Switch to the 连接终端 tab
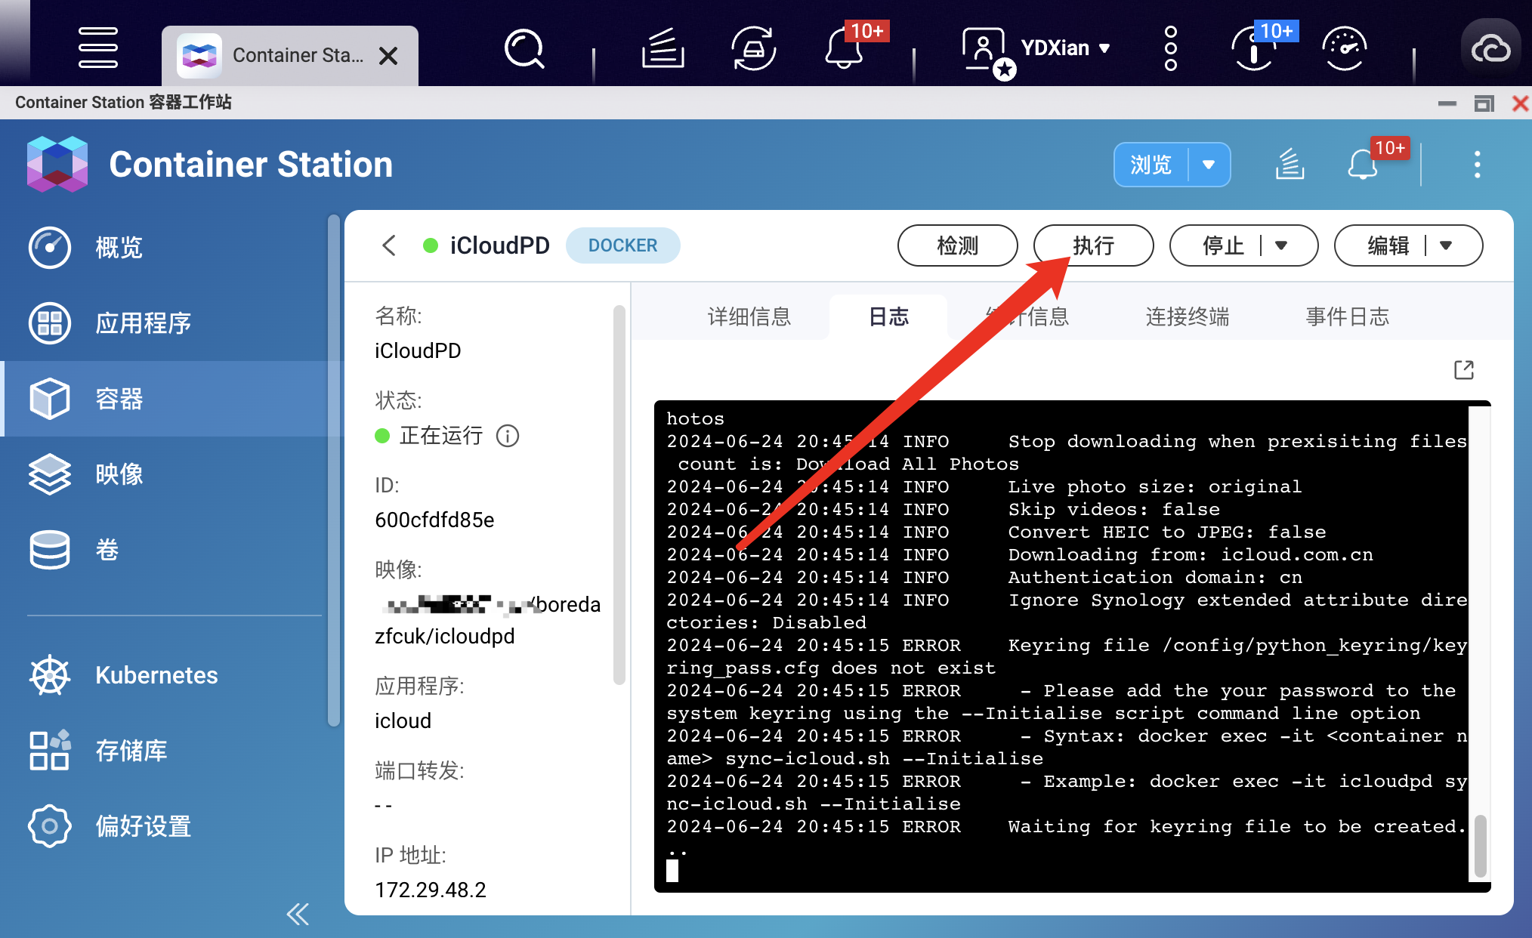Image resolution: width=1532 pixels, height=938 pixels. click(x=1187, y=316)
